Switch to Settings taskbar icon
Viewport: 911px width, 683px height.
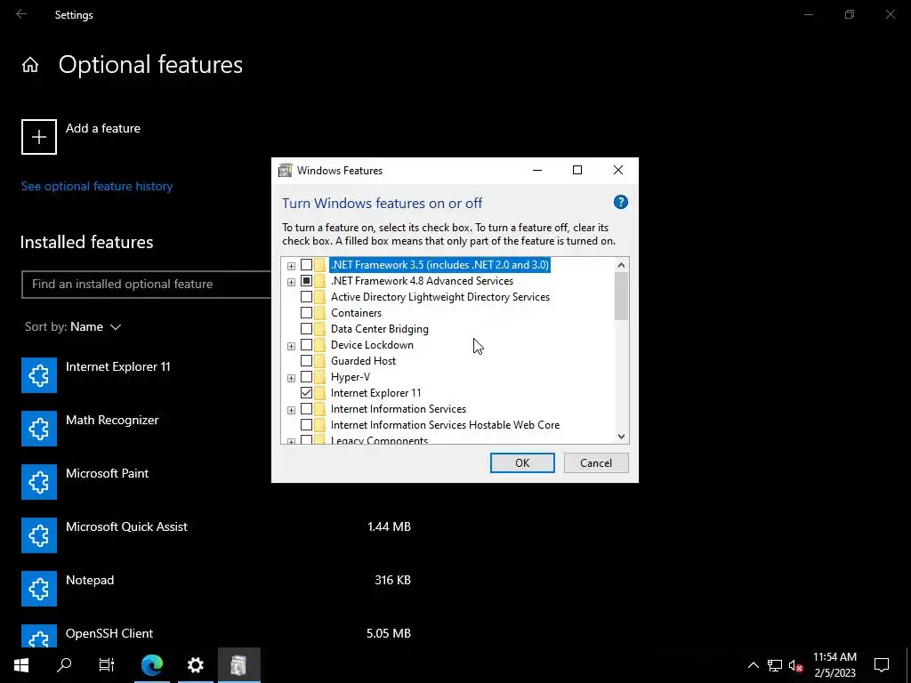[x=196, y=665]
